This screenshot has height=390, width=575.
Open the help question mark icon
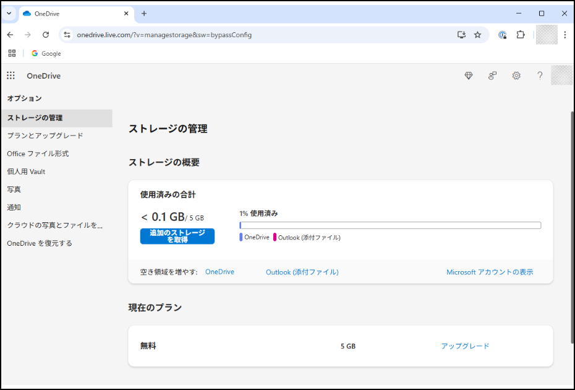coord(540,76)
